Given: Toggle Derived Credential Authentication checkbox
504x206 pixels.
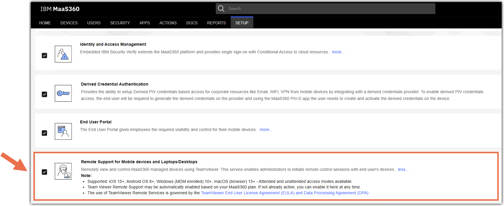Looking at the screenshot, I should [45, 94].
